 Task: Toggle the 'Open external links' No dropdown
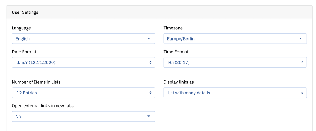click(x=79, y=116)
